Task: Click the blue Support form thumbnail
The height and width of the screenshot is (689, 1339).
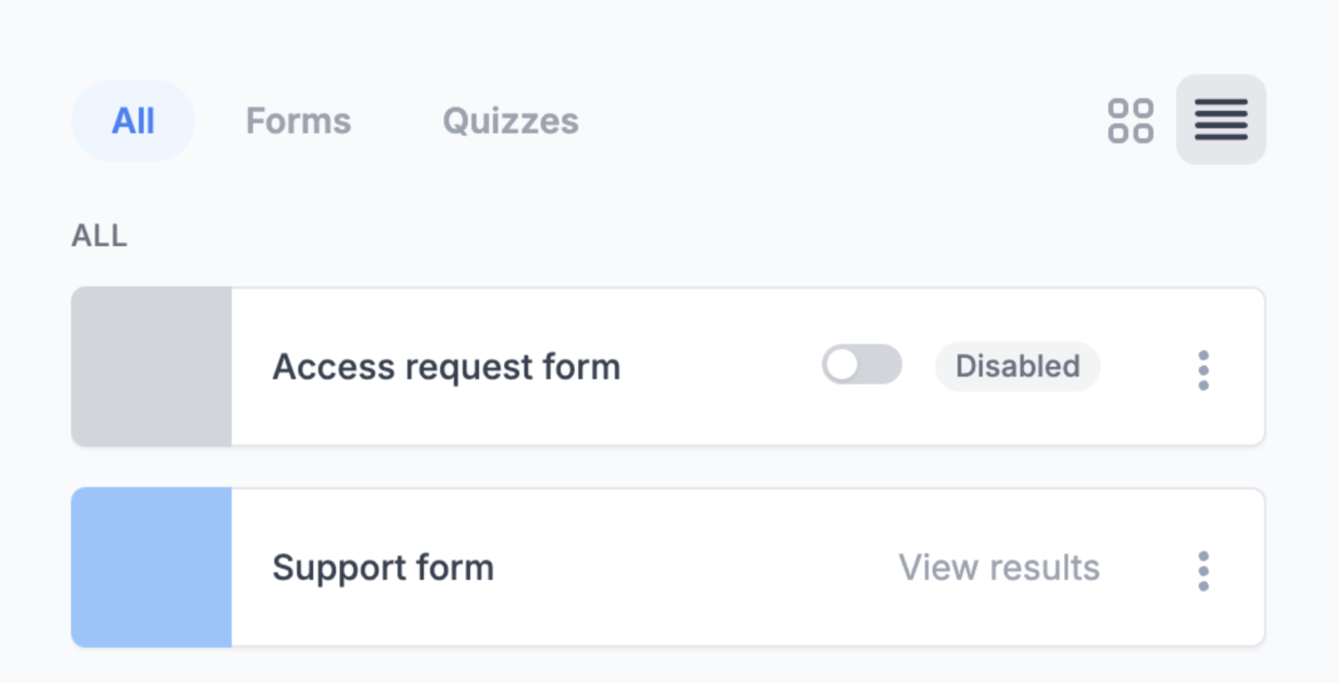Action: [152, 567]
